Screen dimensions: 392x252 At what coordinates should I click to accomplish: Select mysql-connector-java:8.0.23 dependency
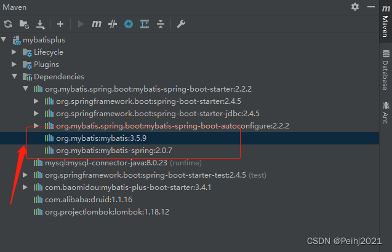(106, 163)
